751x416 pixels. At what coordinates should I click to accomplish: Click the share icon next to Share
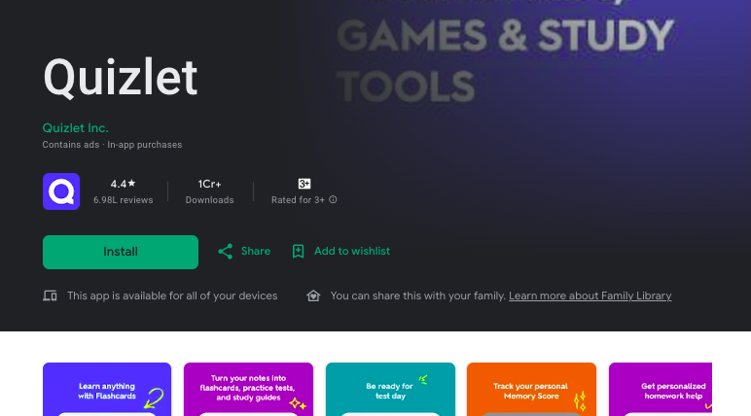[225, 252]
